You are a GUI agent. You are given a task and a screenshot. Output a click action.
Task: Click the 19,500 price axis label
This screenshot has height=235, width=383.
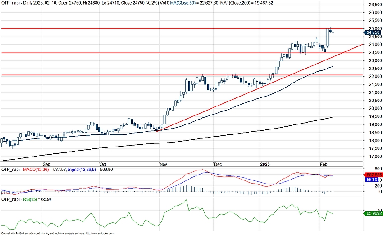click(x=375, y=116)
